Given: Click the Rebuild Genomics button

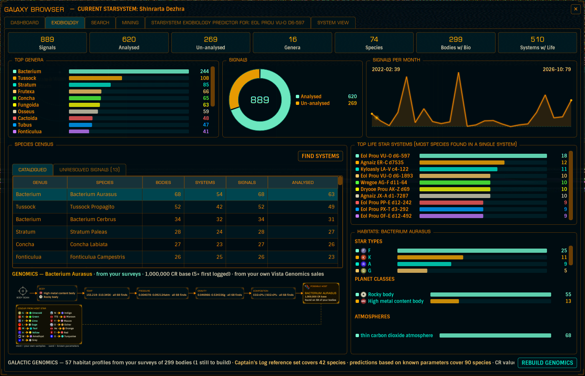Looking at the screenshot, I should click(x=547, y=363).
